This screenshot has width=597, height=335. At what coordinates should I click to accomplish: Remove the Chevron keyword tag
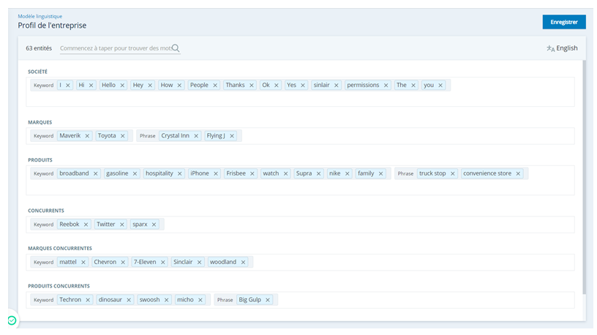click(x=123, y=263)
